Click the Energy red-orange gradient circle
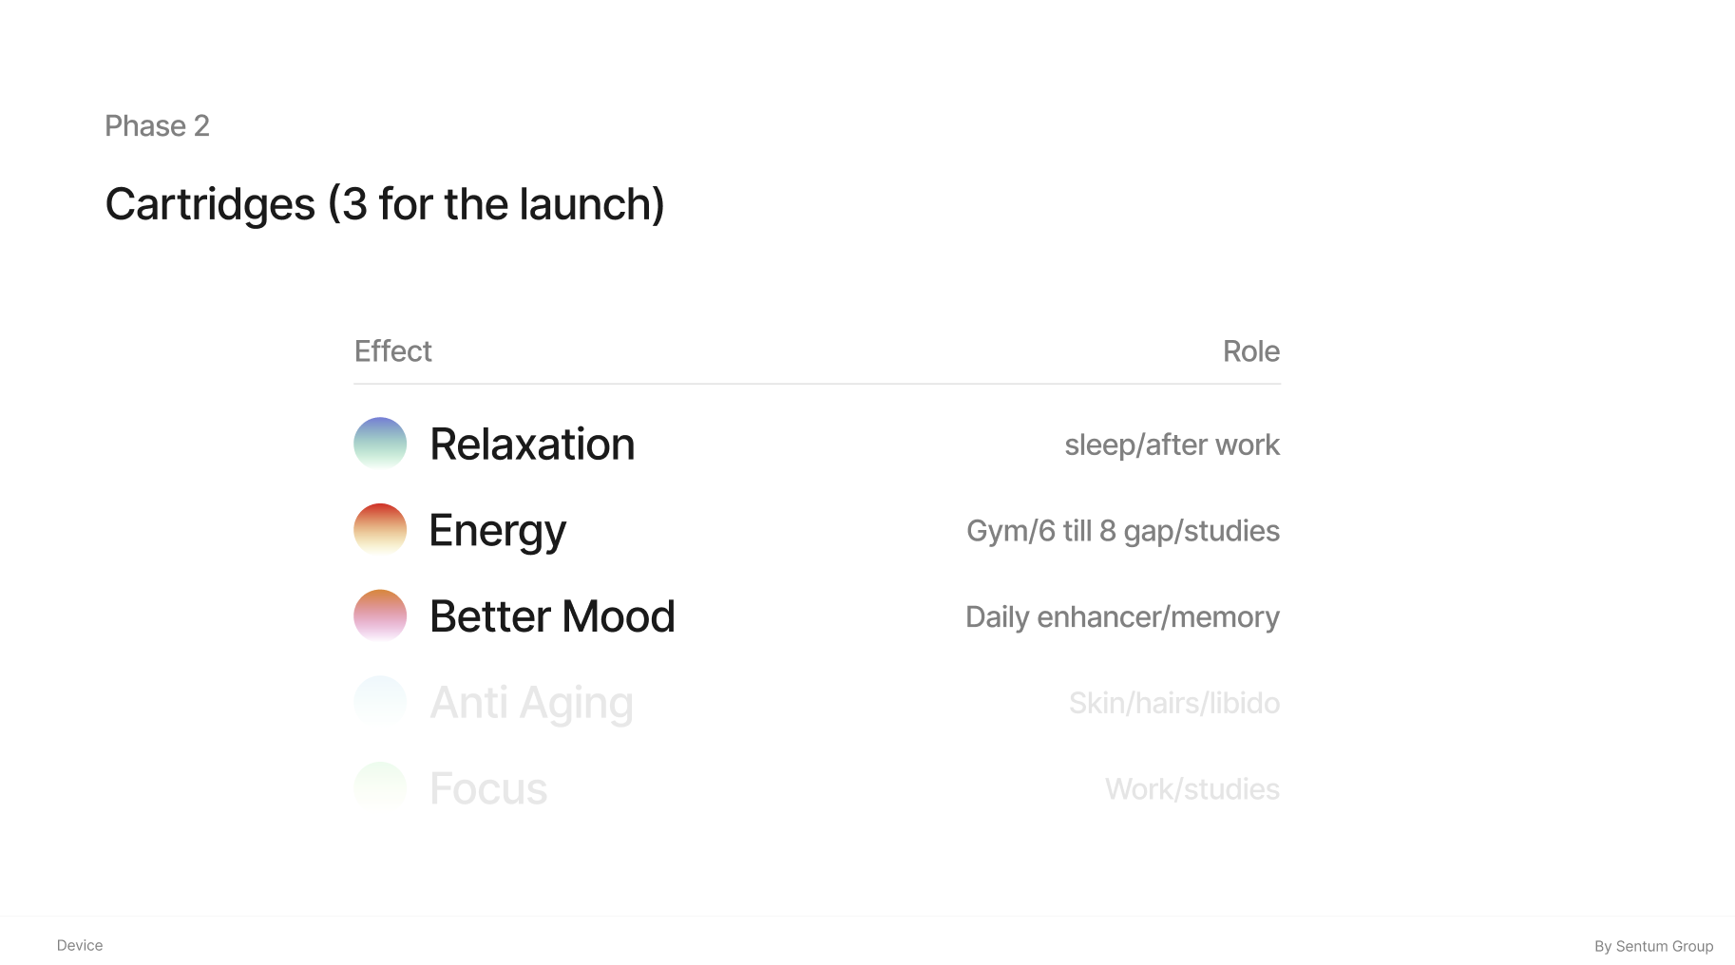Image resolution: width=1735 pixels, height=965 pixels. 380,529
